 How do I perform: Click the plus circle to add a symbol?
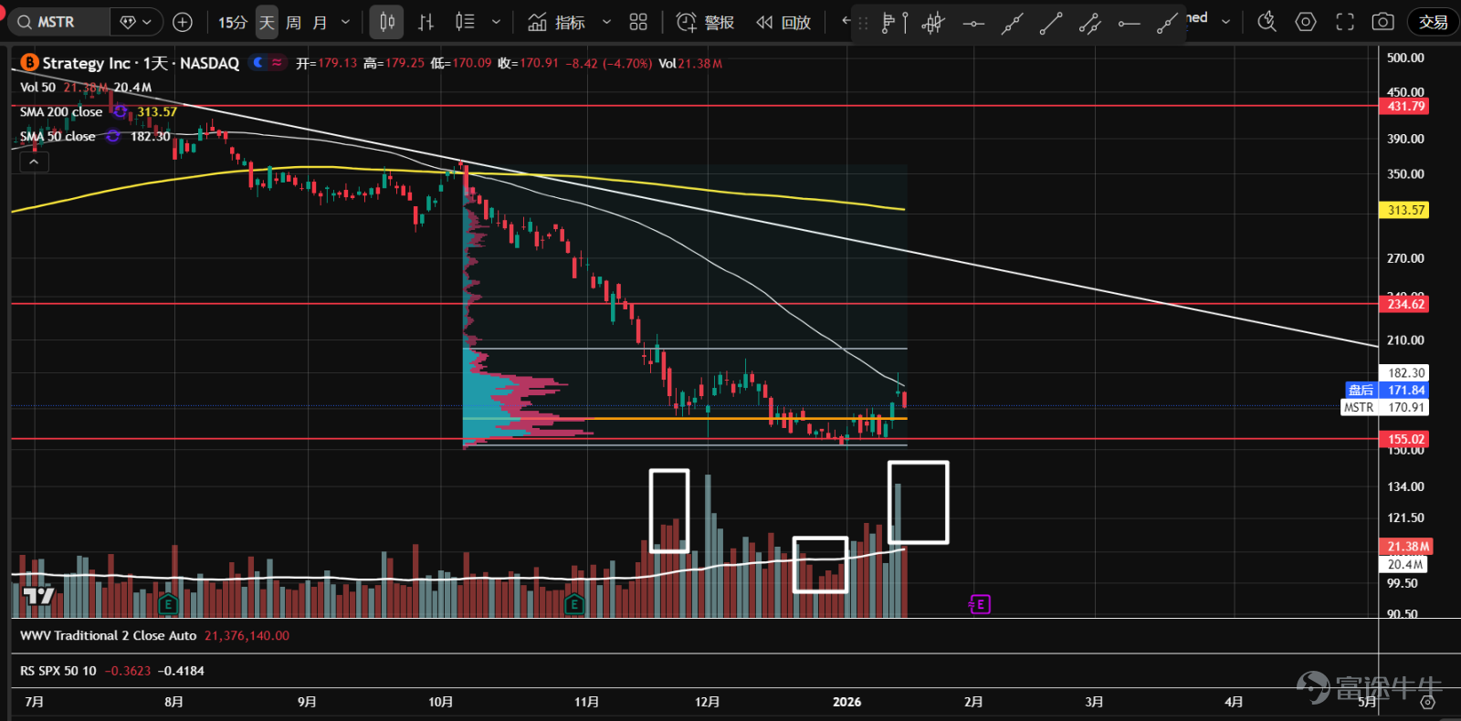[x=183, y=22]
